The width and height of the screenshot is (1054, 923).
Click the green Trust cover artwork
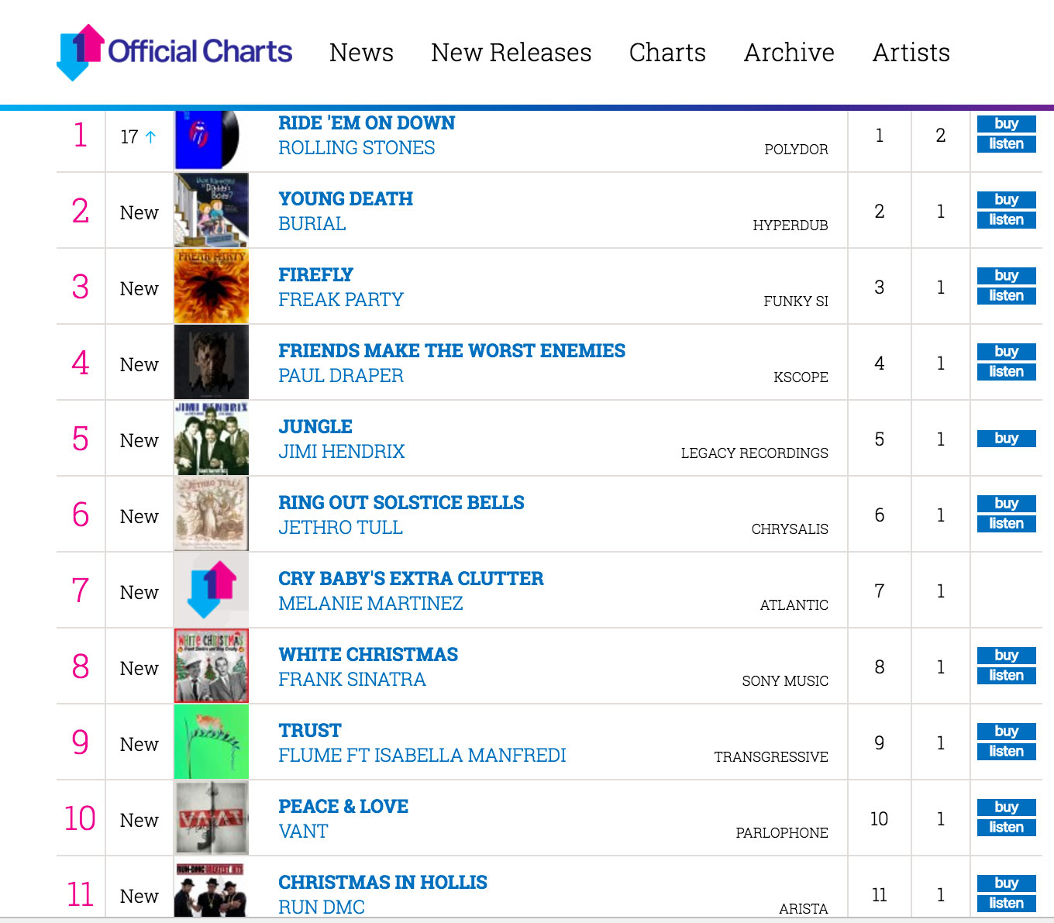212,742
